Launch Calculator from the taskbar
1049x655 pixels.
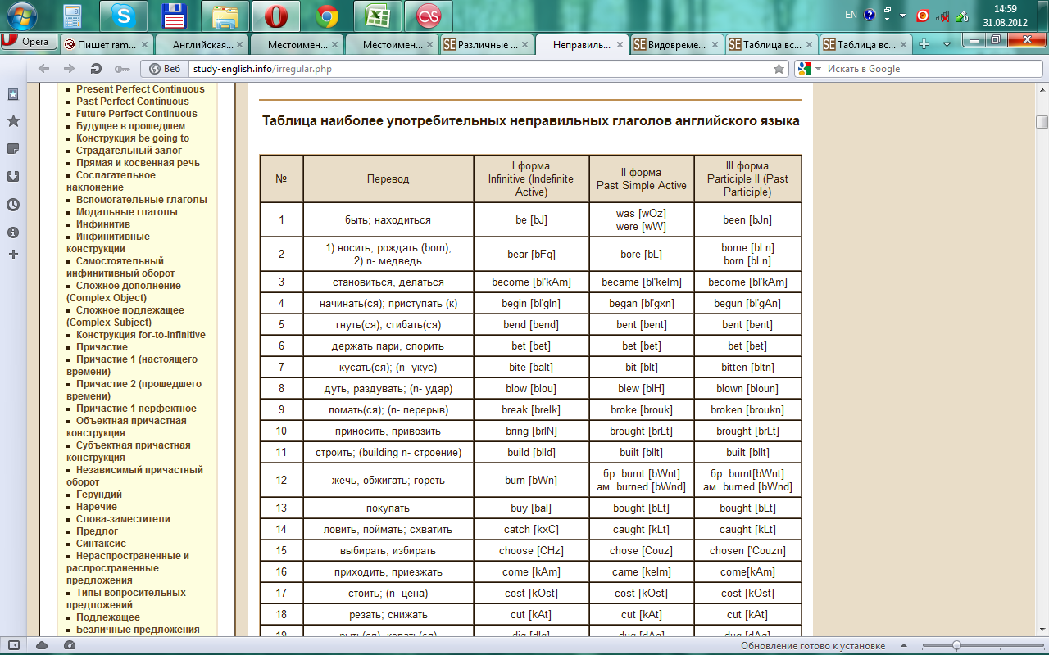72,16
